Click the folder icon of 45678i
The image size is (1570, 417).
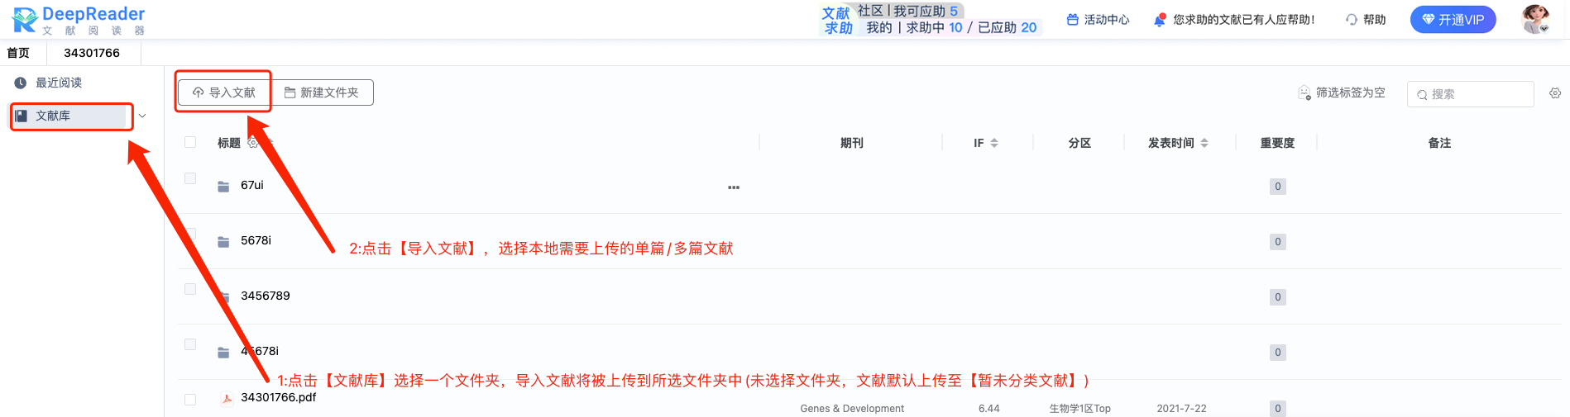(x=223, y=353)
